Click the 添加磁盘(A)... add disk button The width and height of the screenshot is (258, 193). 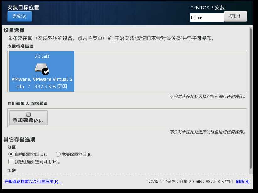[x=29, y=118]
